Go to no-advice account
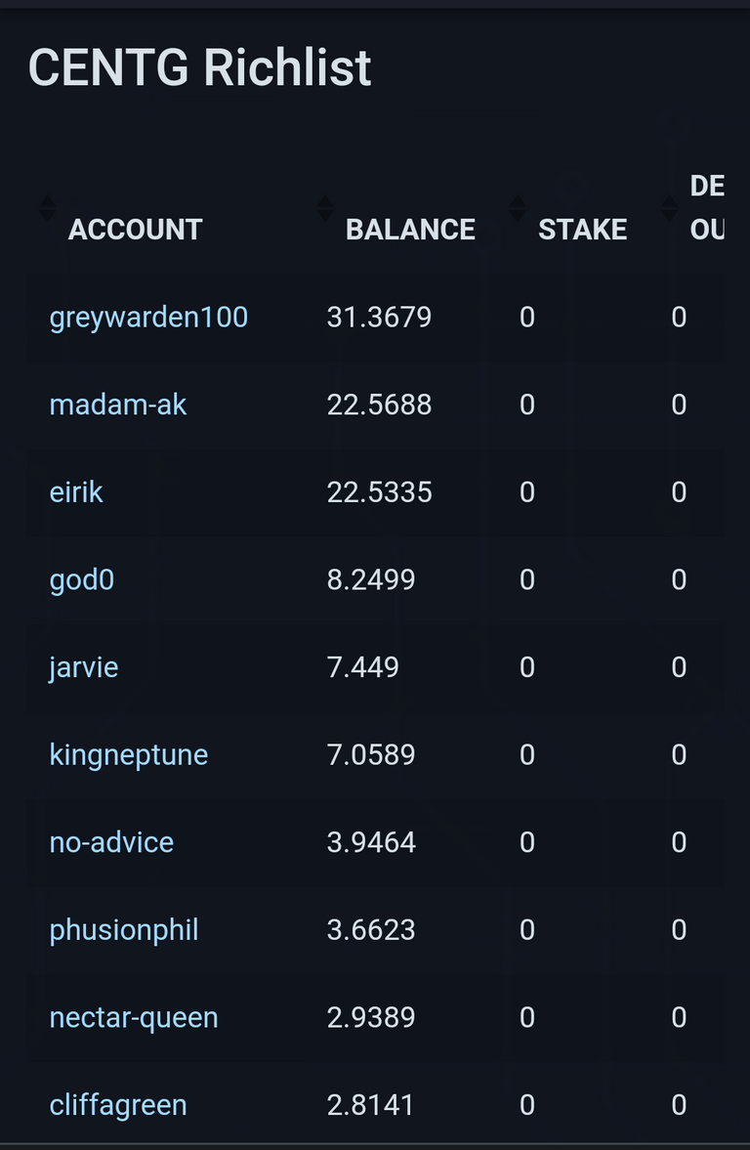The image size is (750, 1150). (x=111, y=842)
